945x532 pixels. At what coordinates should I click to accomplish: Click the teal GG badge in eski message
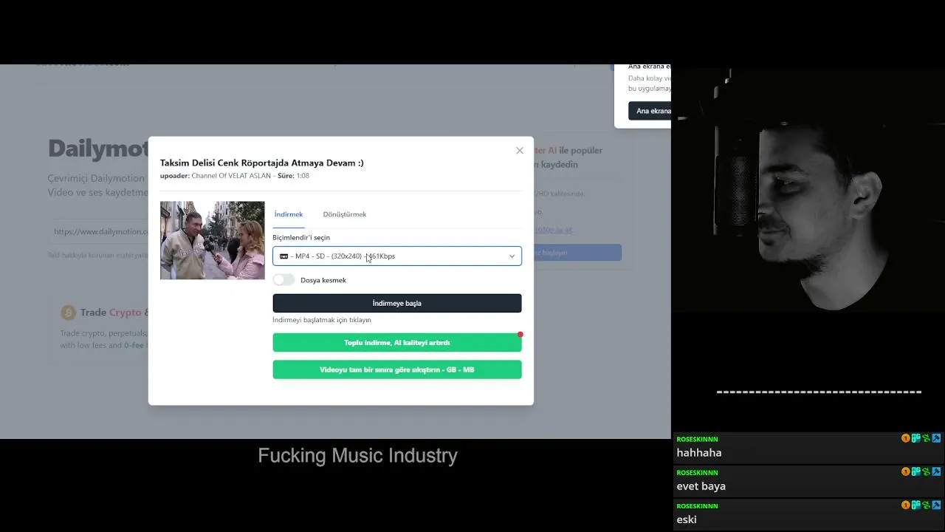(x=916, y=505)
